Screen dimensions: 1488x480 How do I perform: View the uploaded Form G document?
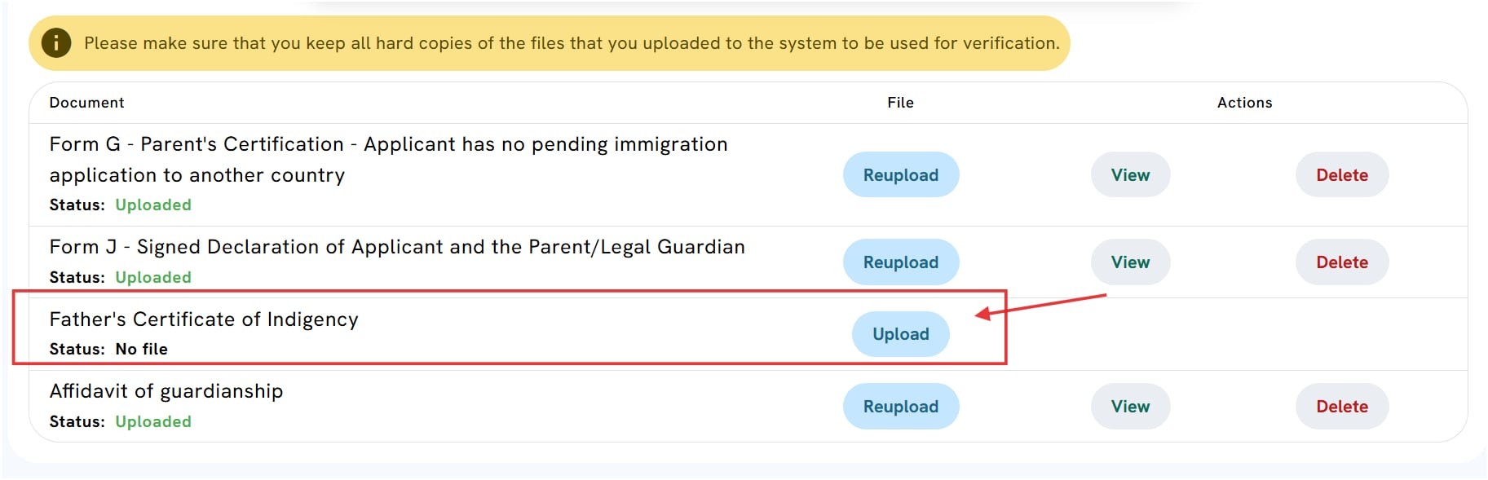[x=1130, y=174]
